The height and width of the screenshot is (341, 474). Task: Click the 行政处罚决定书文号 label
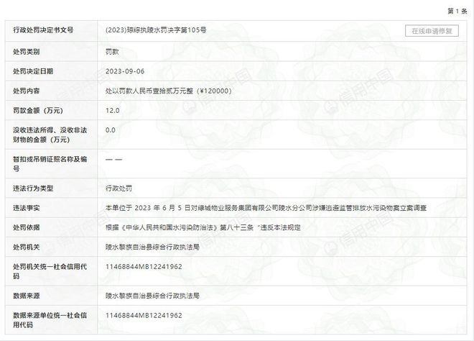pos(43,30)
